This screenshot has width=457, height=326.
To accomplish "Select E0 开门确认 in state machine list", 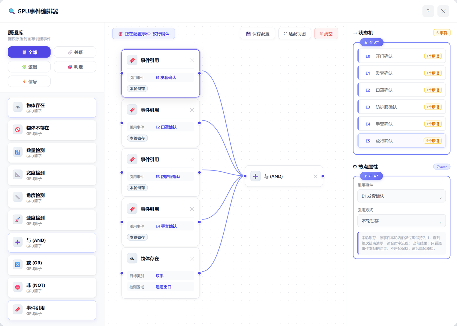I will 402,56.
